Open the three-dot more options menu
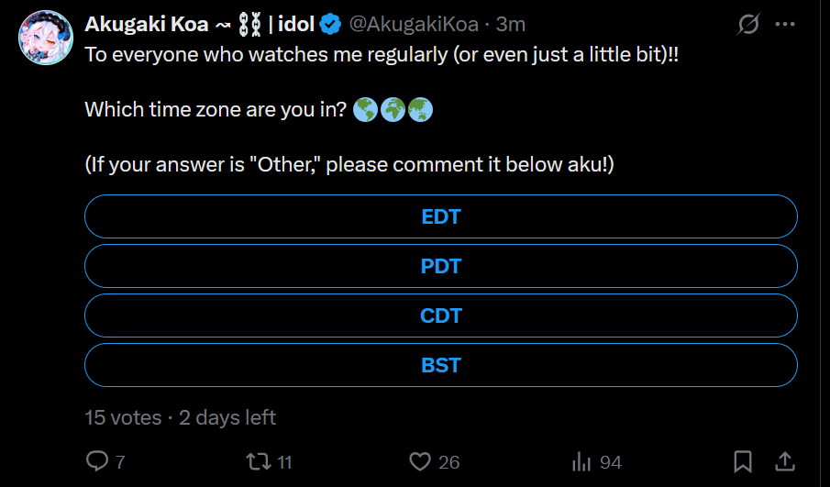This screenshot has width=830, height=487. [x=785, y=25]
